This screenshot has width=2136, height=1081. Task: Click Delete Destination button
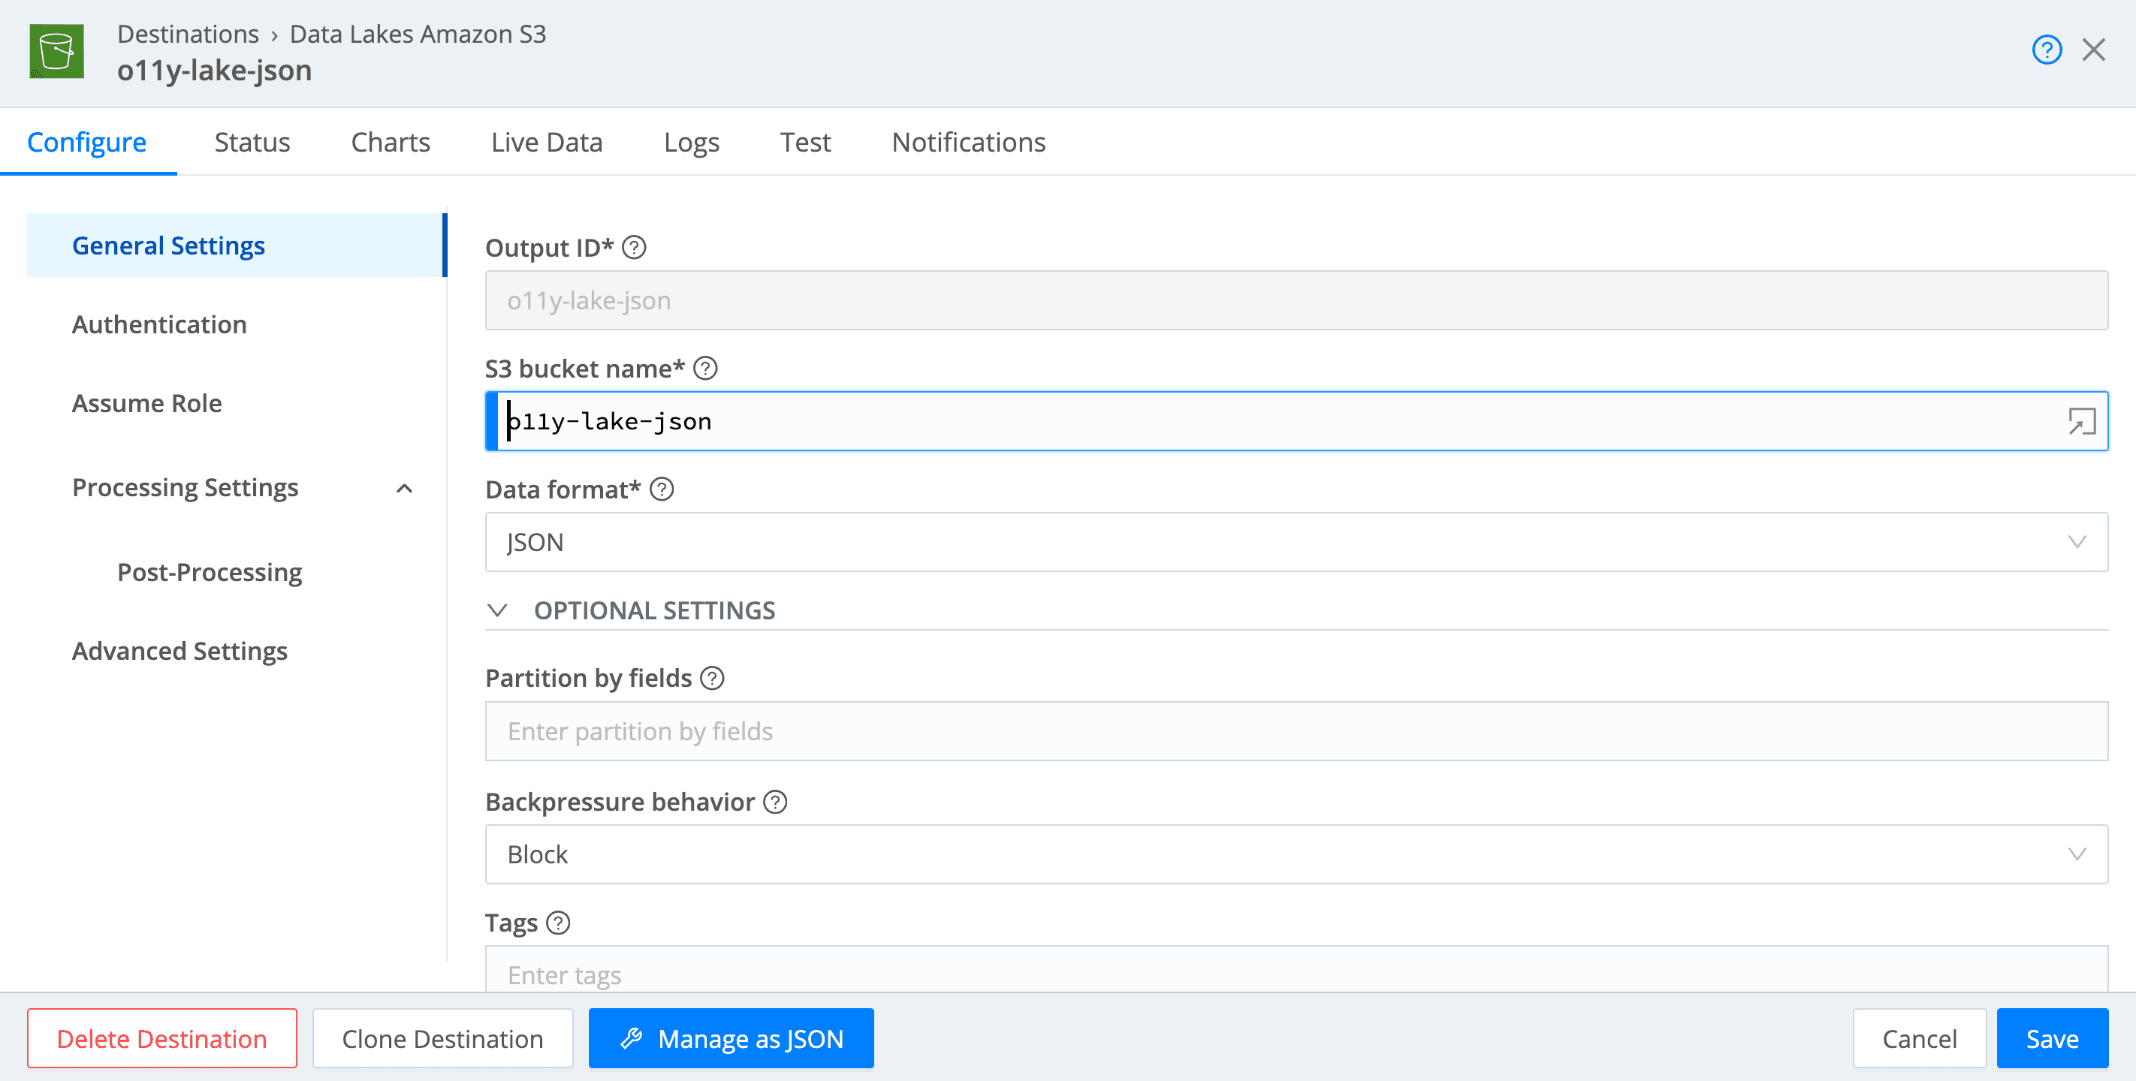(161, 1038)
